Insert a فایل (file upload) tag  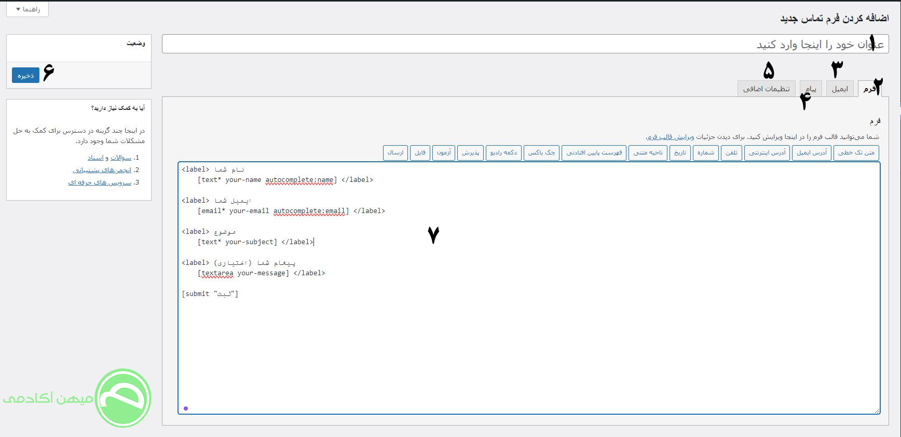[x=420, y=152]
